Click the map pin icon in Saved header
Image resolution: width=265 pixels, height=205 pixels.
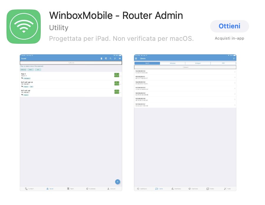pos(102,58)
